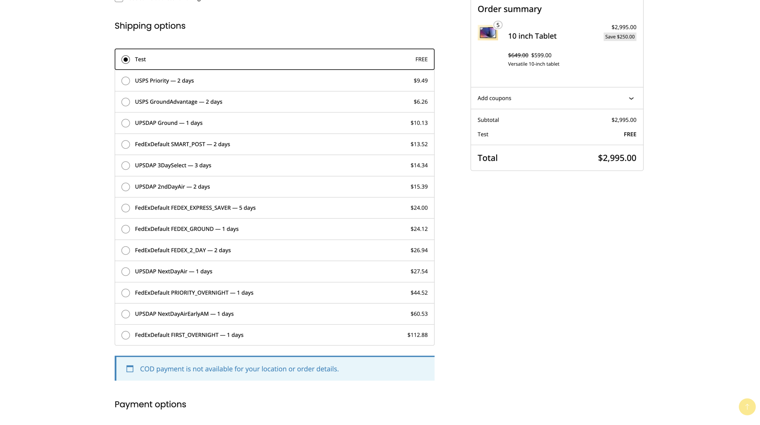The image size is (760, 425).
Task: Reselect the free Test shipping option
Action: click(126, 59)
